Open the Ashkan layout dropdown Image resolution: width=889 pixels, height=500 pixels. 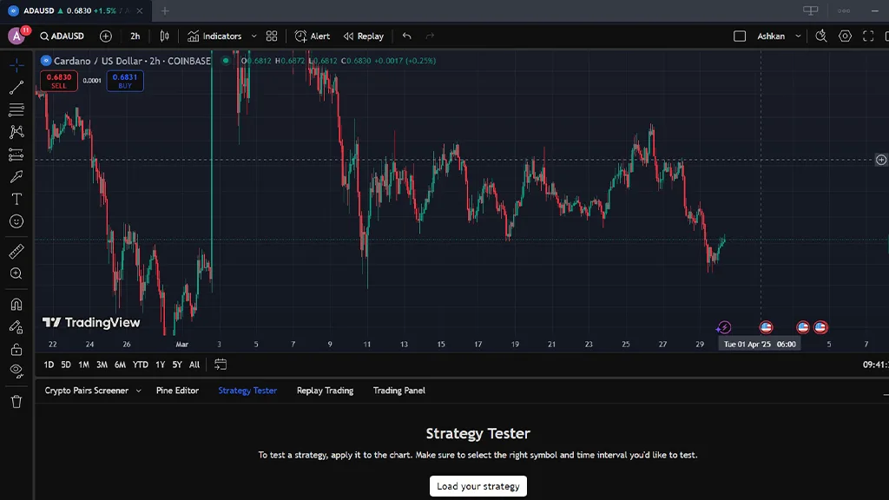[798, 36]
